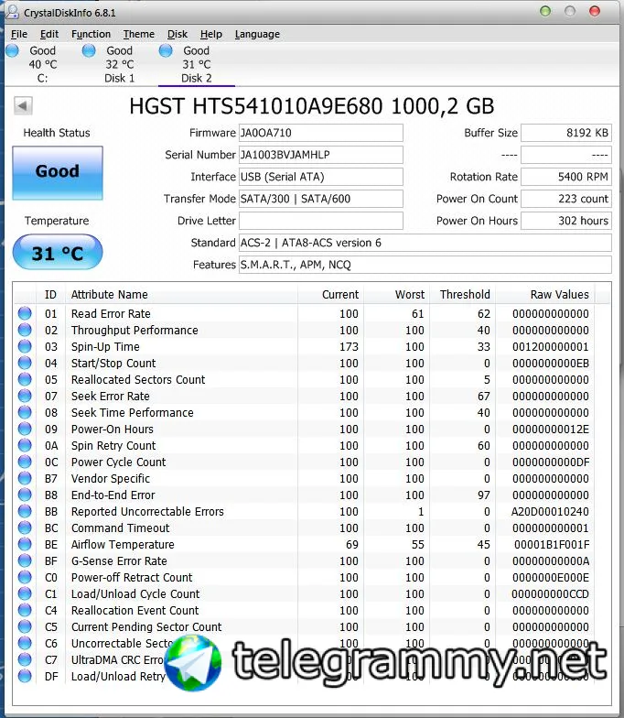Select the Reallocation Event Count row name
This screenshot has width=624, height=718.
click(x=135, y=610)
